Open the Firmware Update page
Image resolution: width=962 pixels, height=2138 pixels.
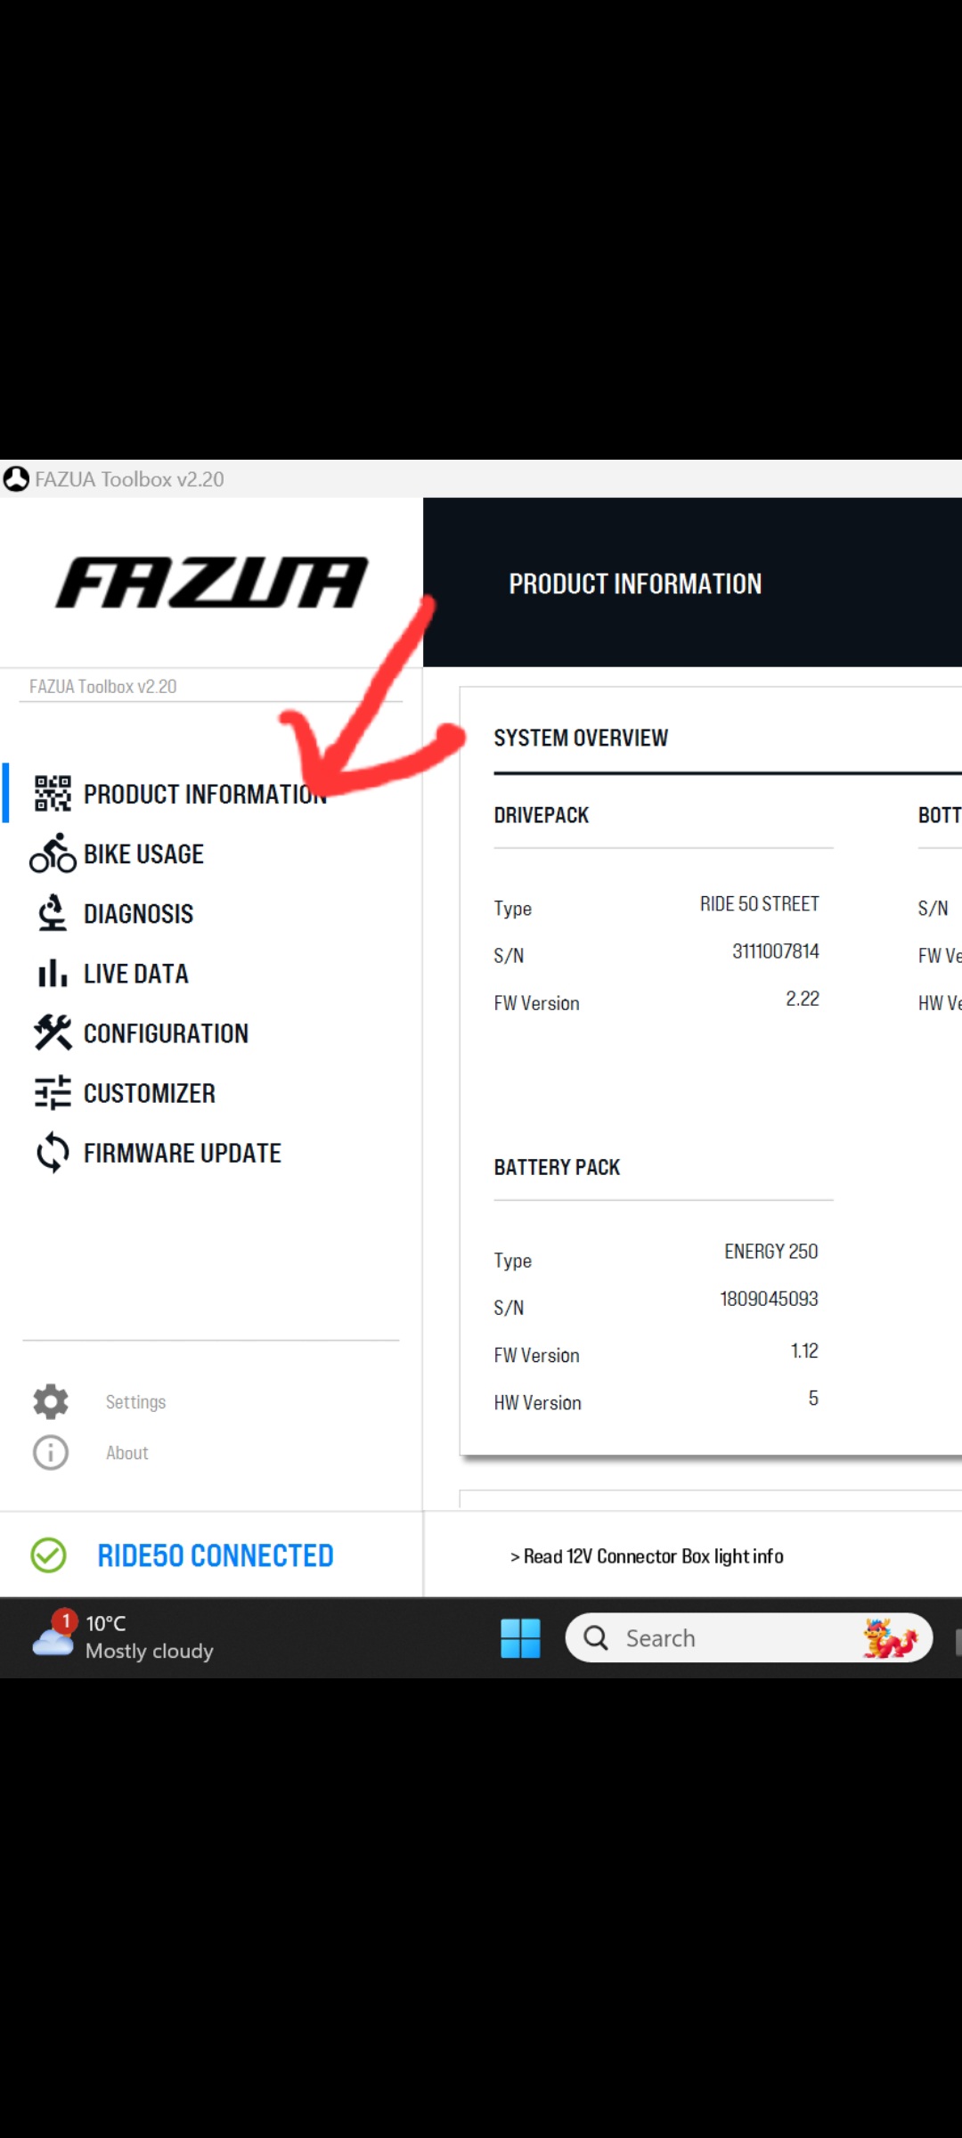tap(183, 1154)
